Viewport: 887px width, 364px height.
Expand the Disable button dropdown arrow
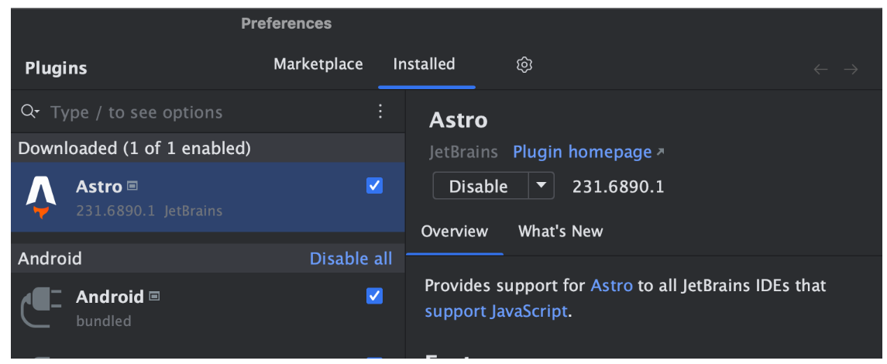pos(541,186)
